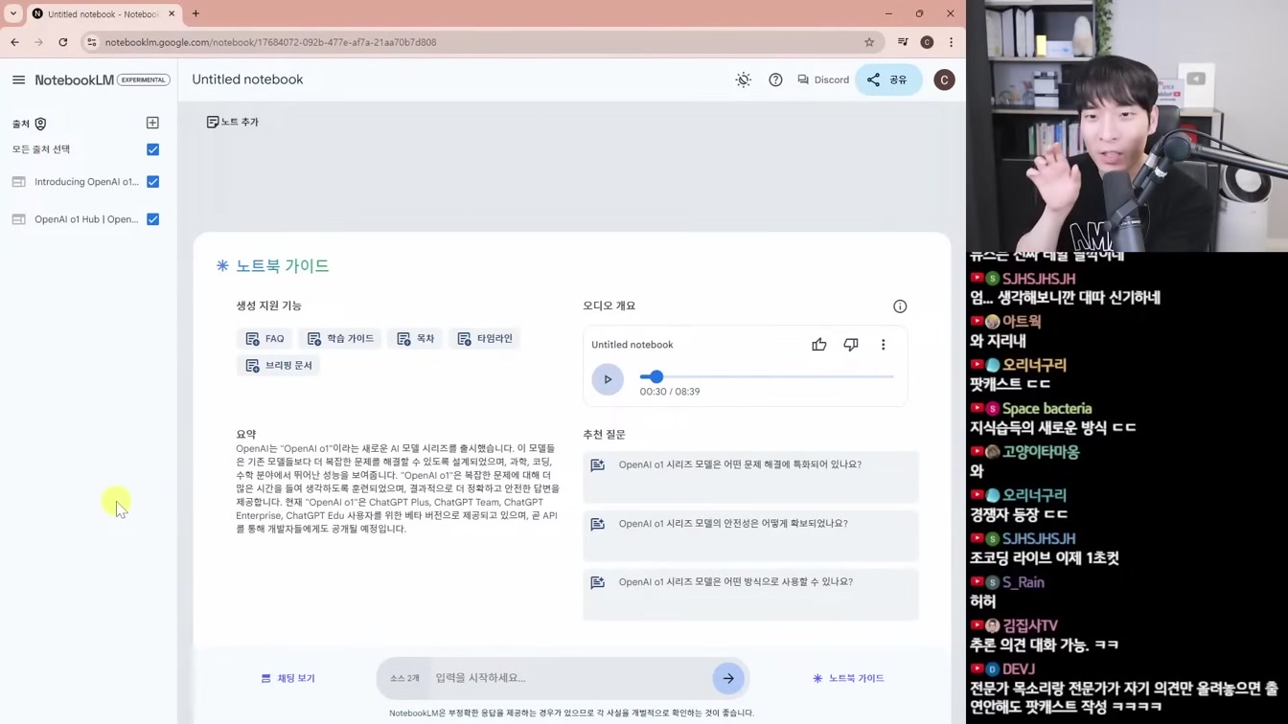Go back with the browser back arrow
This screenshot has width=1288, height=724.
[x=15, y=42]
